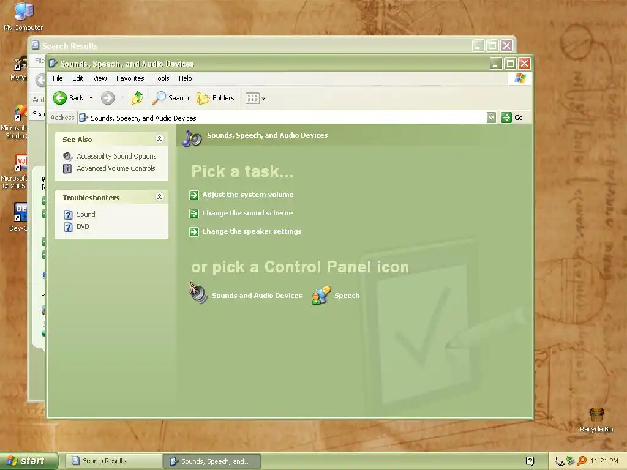
Task: Collapse the See Also panel
Action: [159, 139]
